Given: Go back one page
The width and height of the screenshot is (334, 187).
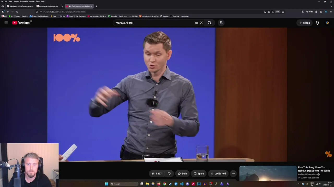Looking at the screenshot, I should (8, 12).
